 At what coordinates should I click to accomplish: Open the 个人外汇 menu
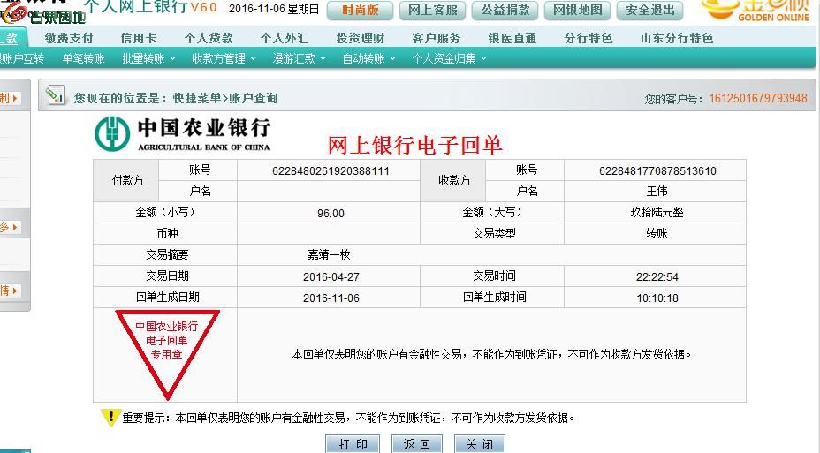coord(285,38)
